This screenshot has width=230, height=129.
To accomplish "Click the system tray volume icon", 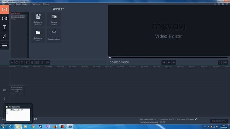I will coord(217,127).
